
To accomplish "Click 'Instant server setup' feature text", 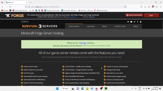I will point(31,66).
